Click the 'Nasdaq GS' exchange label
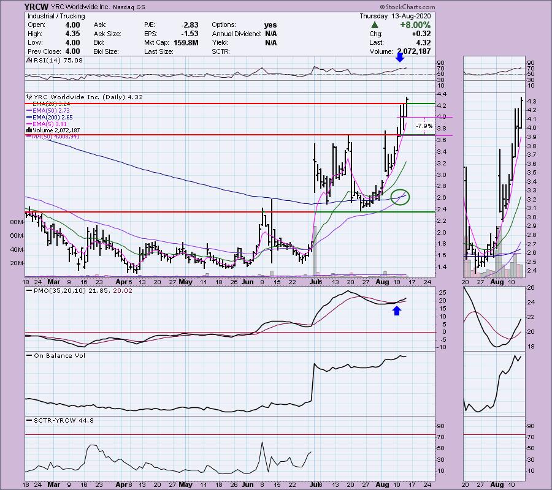This screenshot has height=490, width=552. tap(129, 7)
